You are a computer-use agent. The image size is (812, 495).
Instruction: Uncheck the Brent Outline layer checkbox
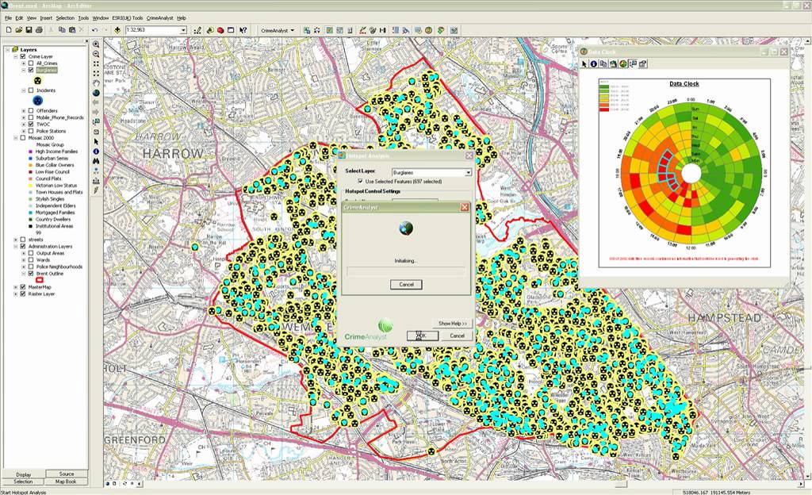[31, 274]
